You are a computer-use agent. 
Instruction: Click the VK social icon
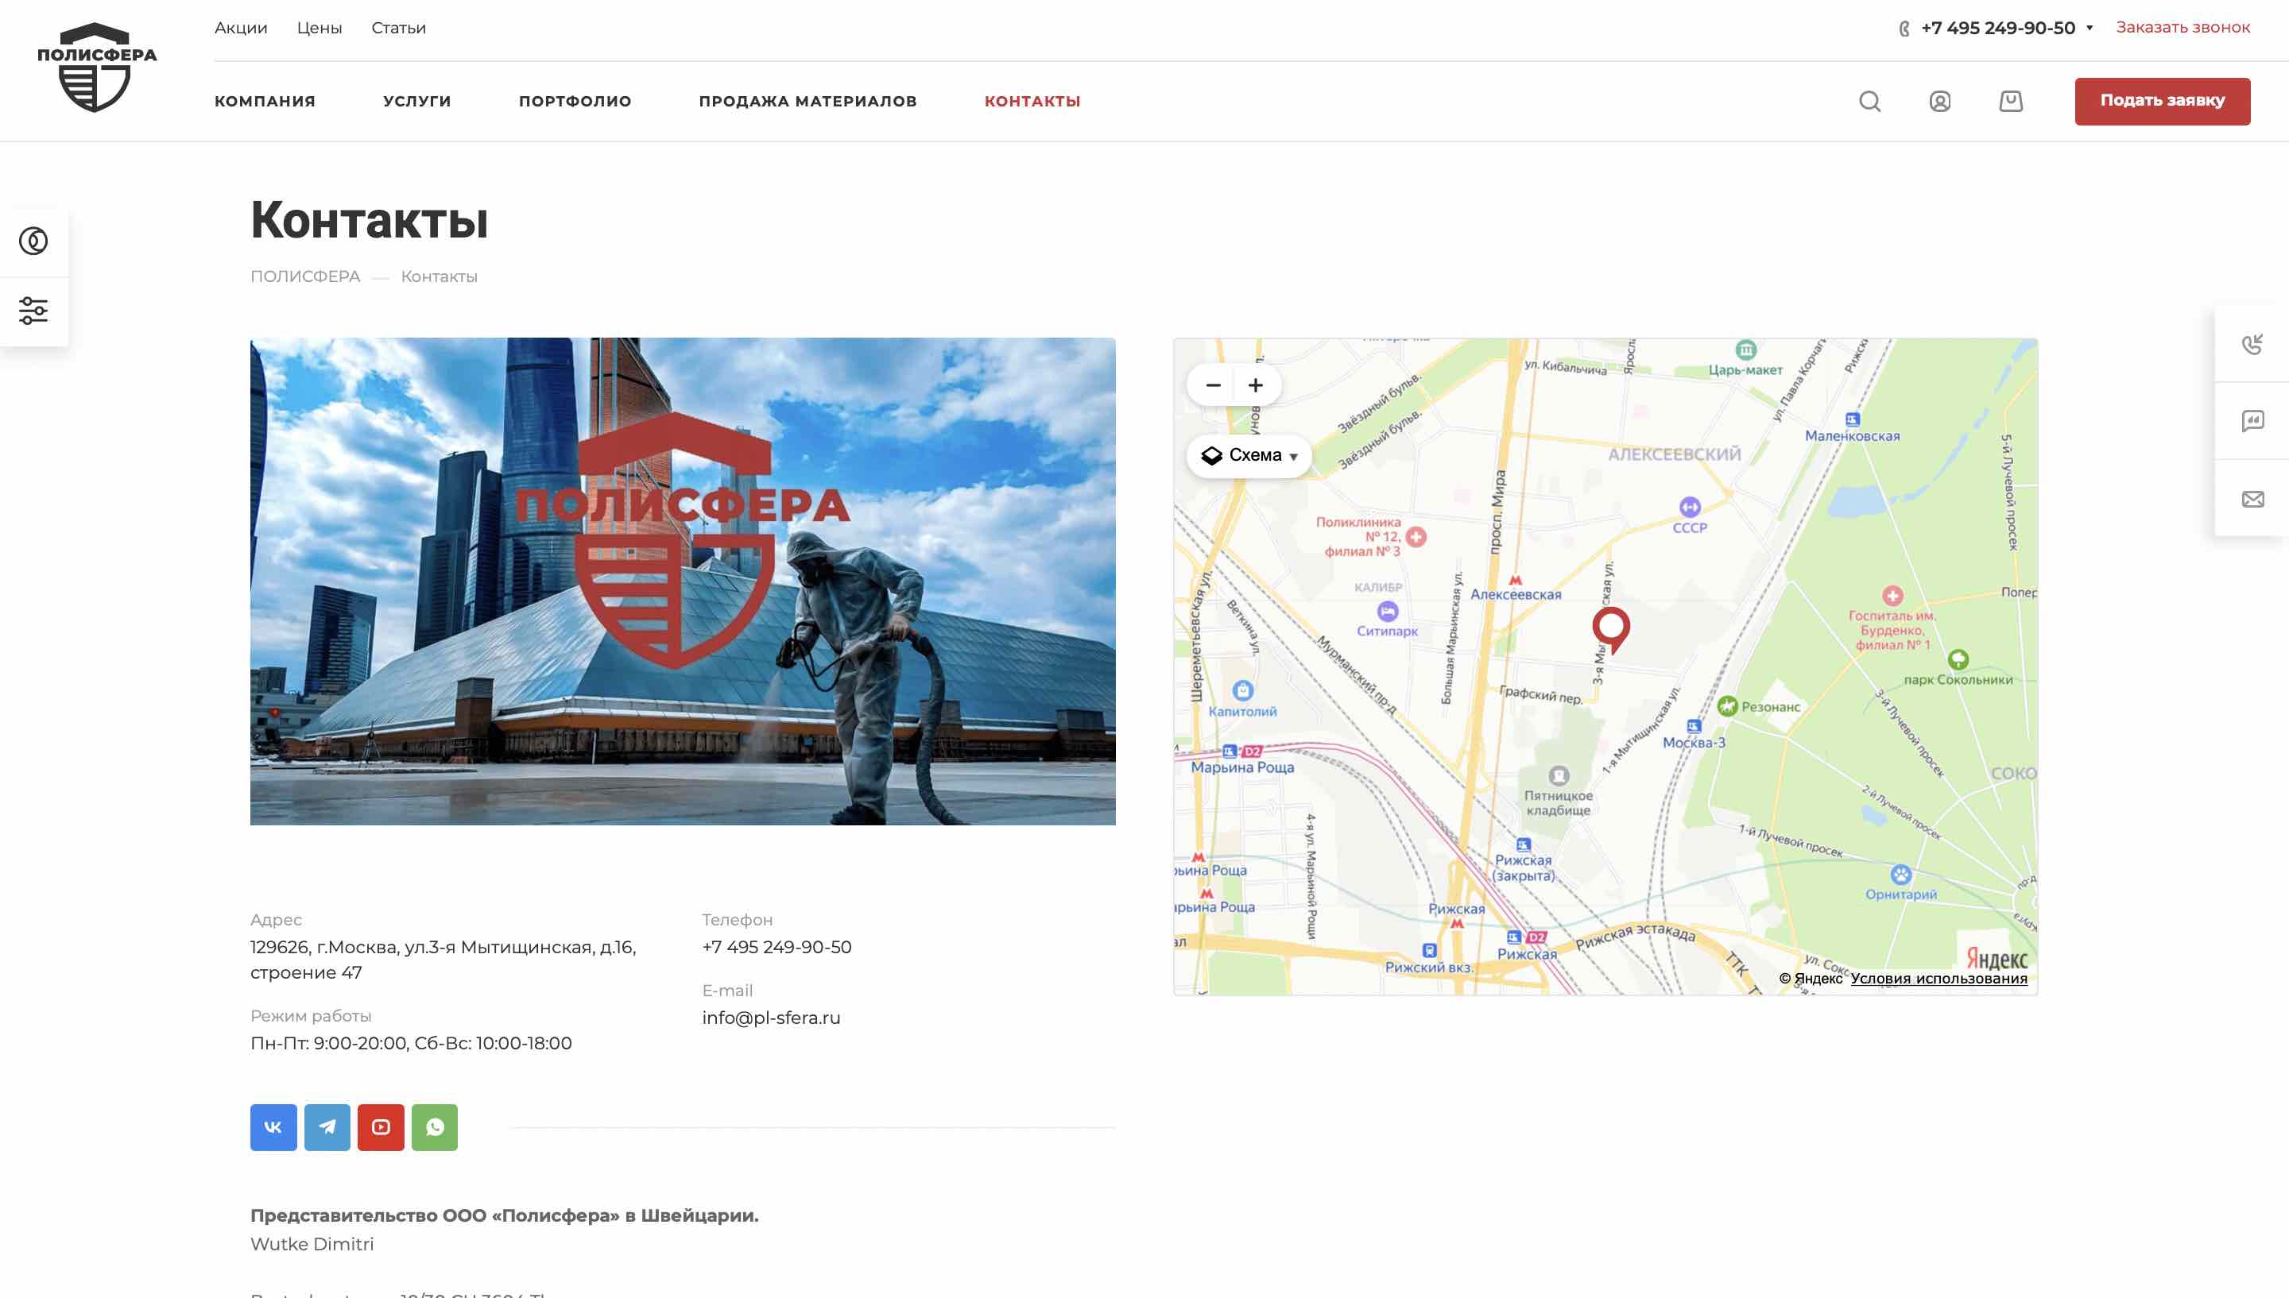[x=273, y=1127]
